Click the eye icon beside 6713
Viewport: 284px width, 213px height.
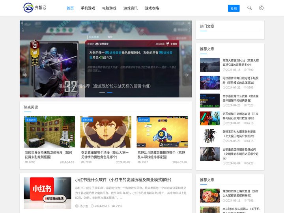coord(245,123)
